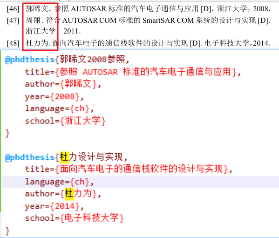Click the first @phdthesis entry keyword
Viewport: 279px width, 238px height.
tap(30, 60)
